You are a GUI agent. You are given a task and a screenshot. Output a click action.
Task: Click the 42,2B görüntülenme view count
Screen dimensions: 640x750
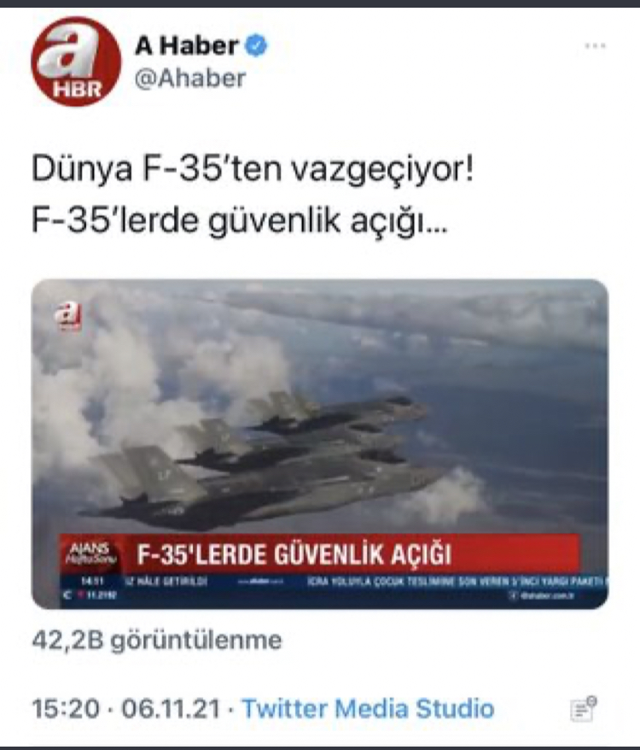(157, 640)
